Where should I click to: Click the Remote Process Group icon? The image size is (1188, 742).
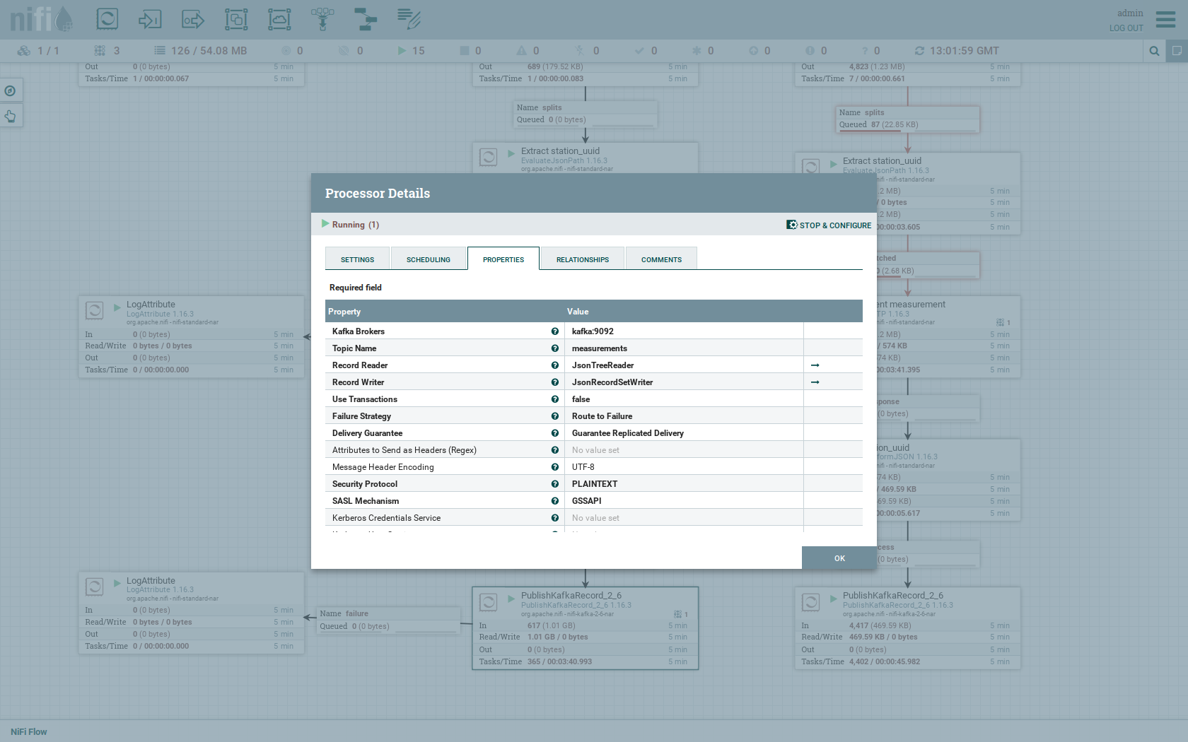click(x=279, y=19)
